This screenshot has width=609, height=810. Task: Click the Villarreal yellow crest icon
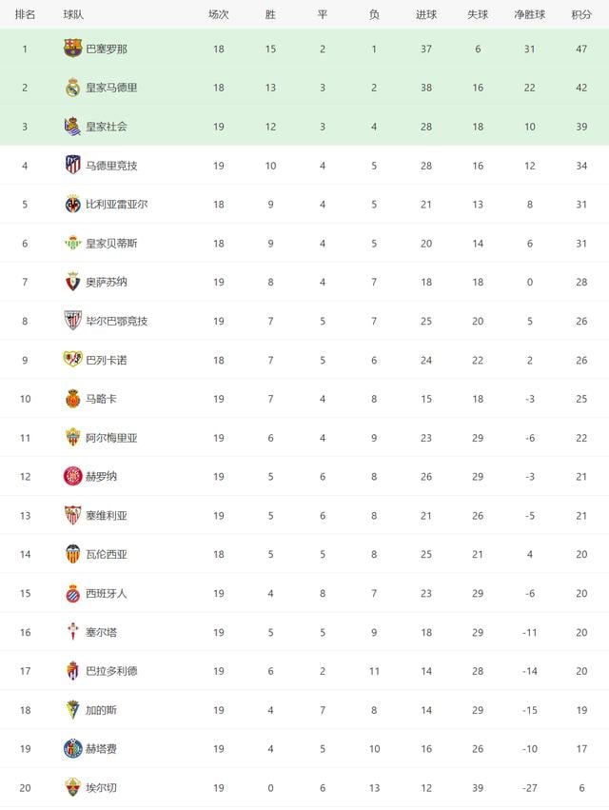click(x=72, y=204)
